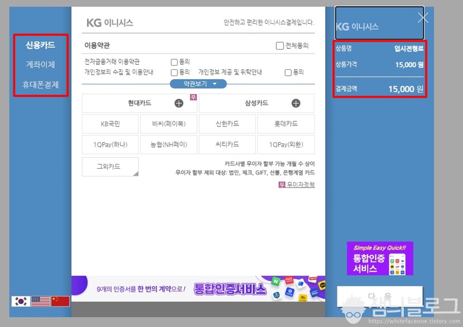Click the KG 이니시스 logo in header
This screenshot has width=463, height=327.
pyautogui.click(x=110, y=23)
